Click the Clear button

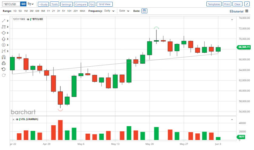(x=237, y=4)
